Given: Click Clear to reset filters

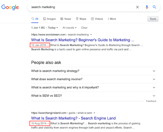Looking at the screenshot, I should pos(84,28).
